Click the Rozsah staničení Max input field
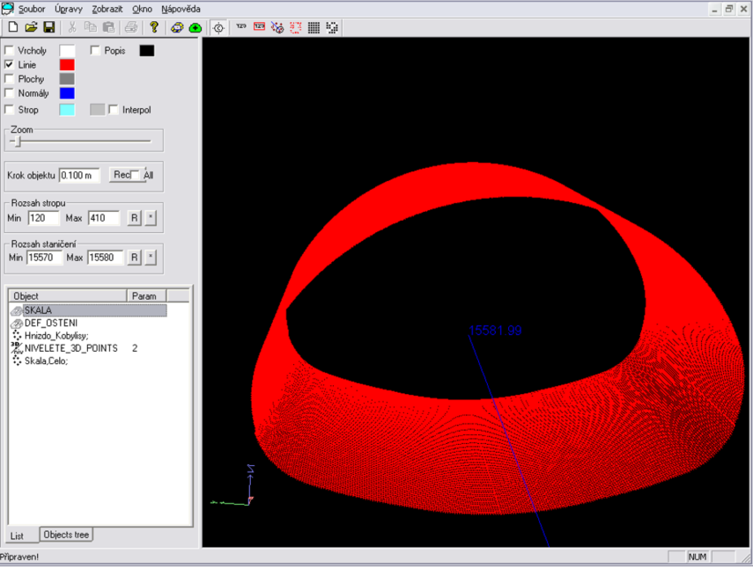753x568 pixels. point(105,258)
